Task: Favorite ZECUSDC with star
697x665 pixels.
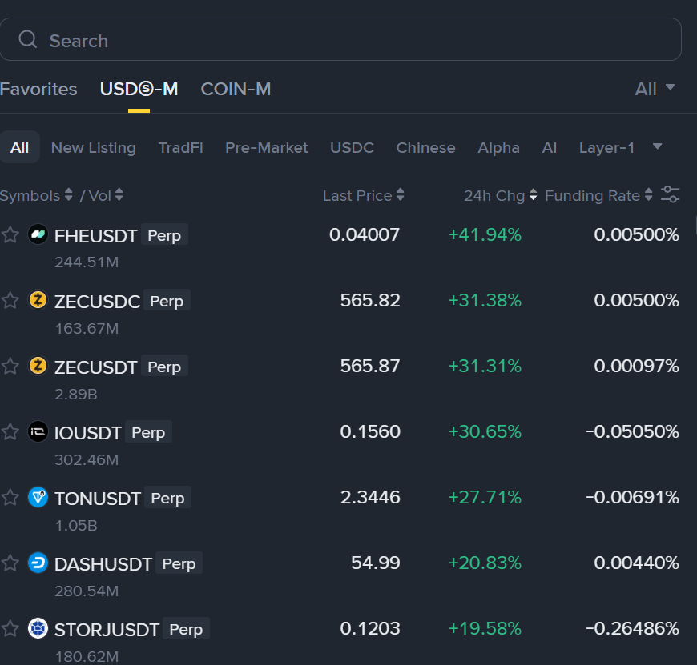Action: pos(10,300)
